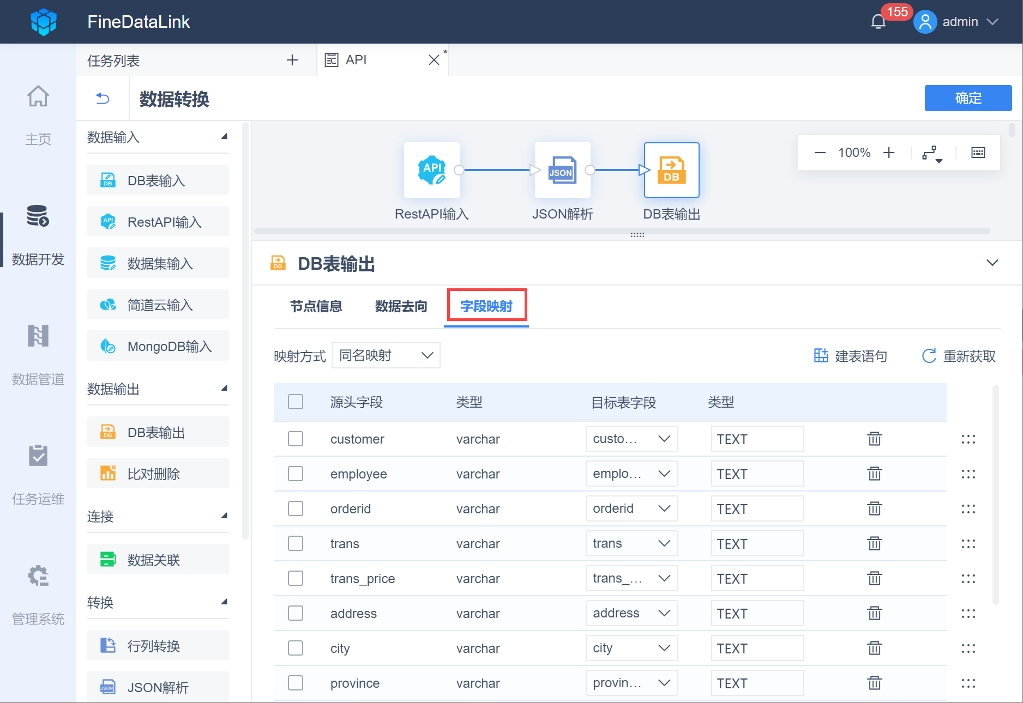Switch to the 数据去向 tab
The height and width of the screenshot is (703, 1023).
401,306
